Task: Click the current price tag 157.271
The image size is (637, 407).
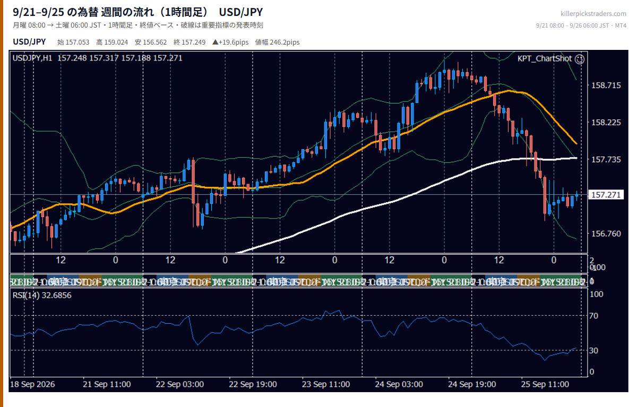Action: (606, 195)
